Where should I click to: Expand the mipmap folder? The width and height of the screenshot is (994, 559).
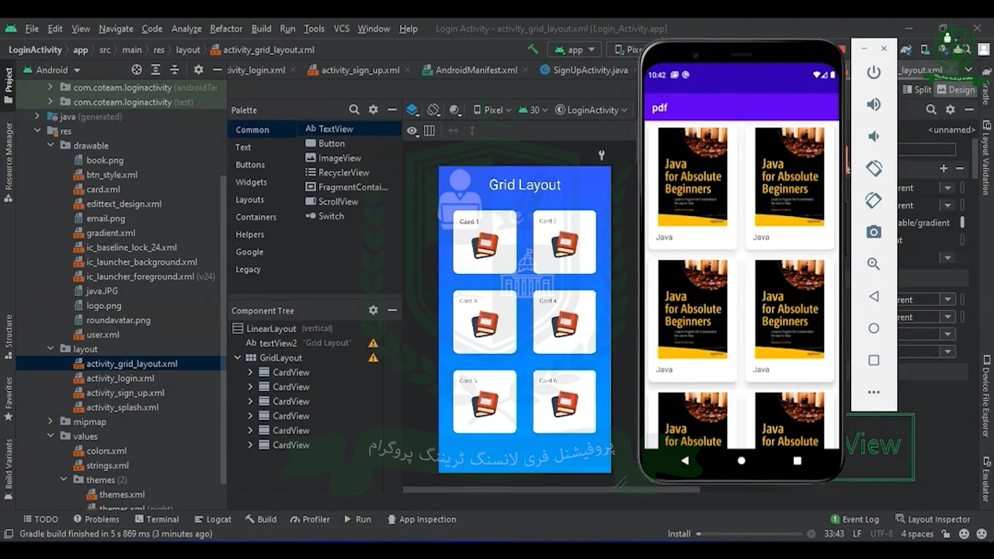coord(50,422)
